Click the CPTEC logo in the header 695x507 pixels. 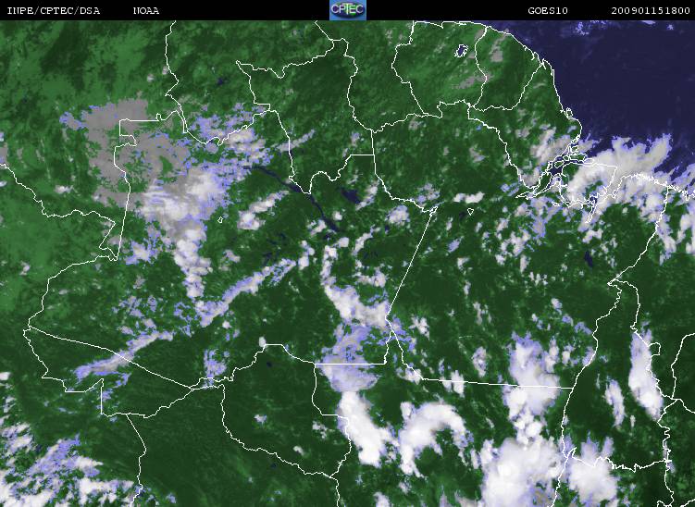tap(348, 10)
